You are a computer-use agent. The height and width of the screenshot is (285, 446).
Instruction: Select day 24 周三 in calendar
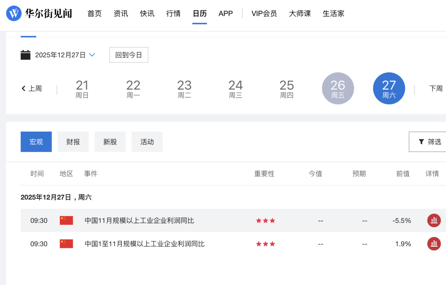235,88
